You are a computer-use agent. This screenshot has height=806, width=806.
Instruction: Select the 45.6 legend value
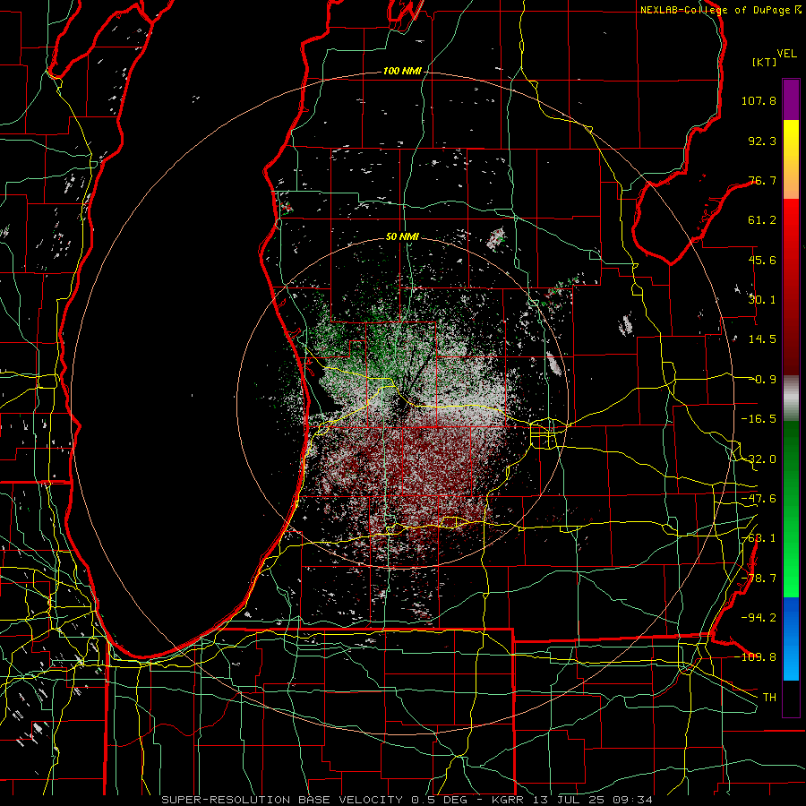click(762, 260)
